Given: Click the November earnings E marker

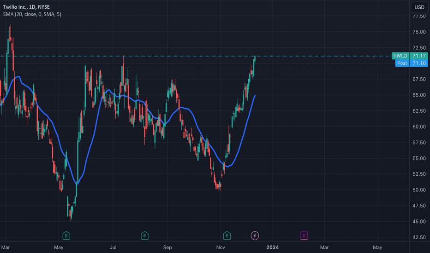Looking at the screenshot, I should point(227,236).
